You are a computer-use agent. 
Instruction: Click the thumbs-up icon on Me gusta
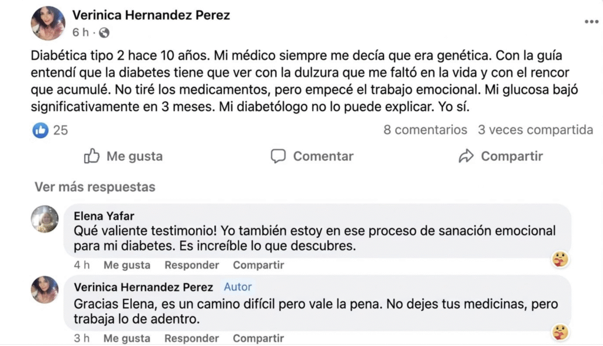tap(91, 156)
